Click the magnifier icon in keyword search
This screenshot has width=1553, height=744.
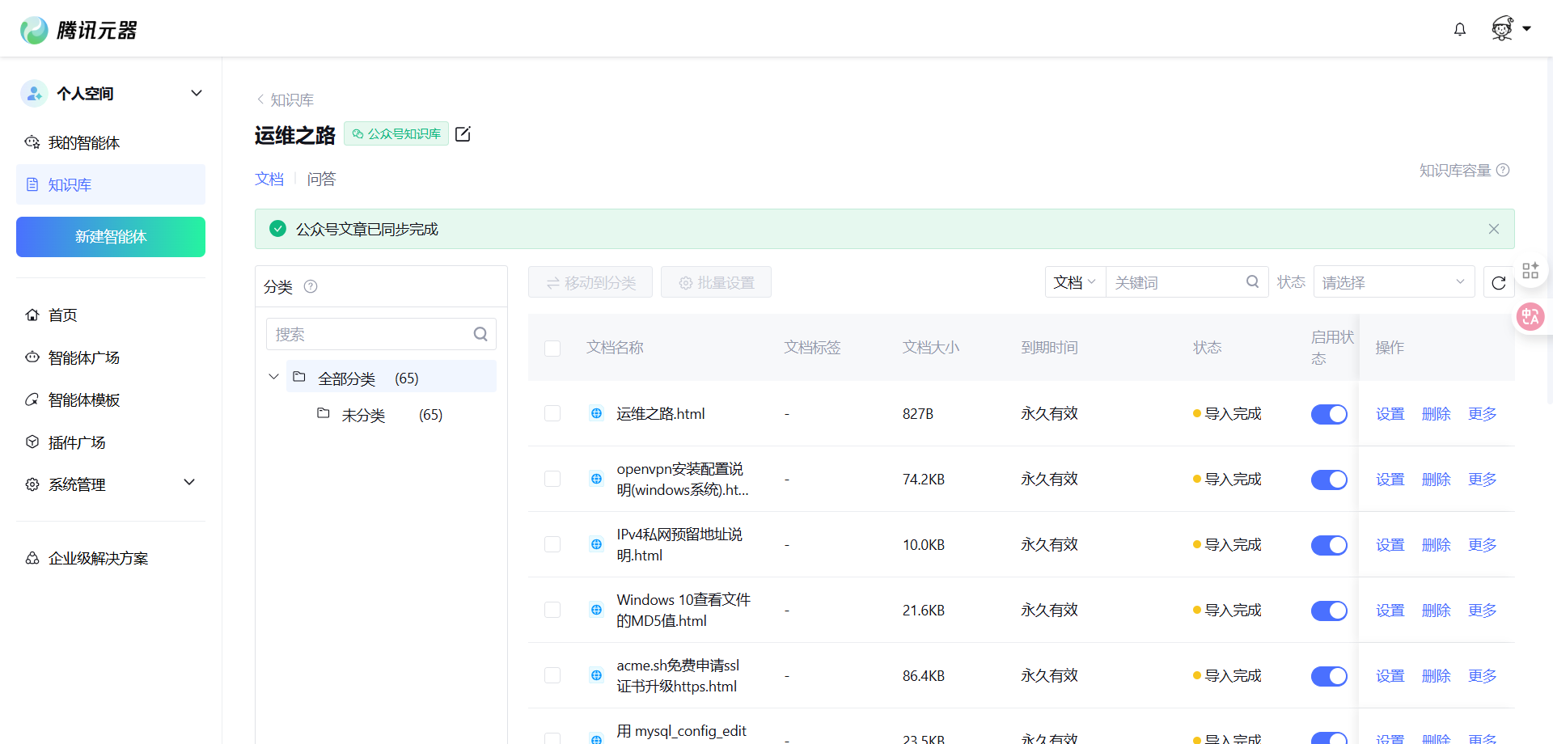click(1252, 282)
